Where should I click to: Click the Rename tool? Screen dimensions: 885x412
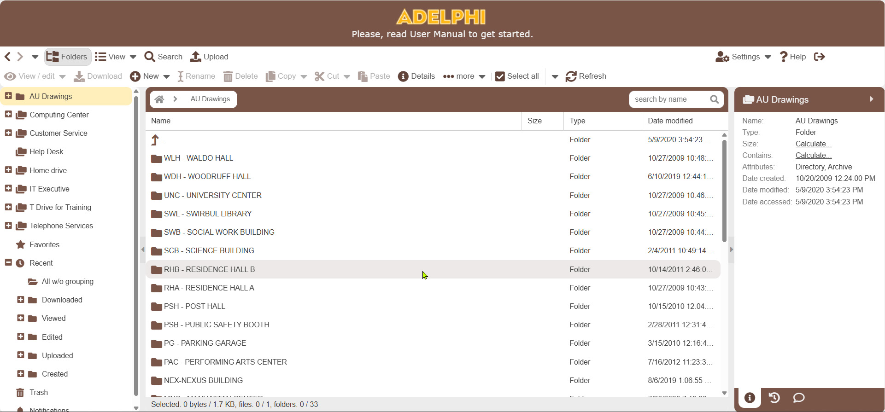(x=196, y=76)
